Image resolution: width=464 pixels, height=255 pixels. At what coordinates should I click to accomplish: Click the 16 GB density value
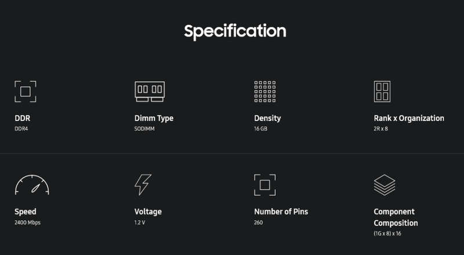click(260, 129)
